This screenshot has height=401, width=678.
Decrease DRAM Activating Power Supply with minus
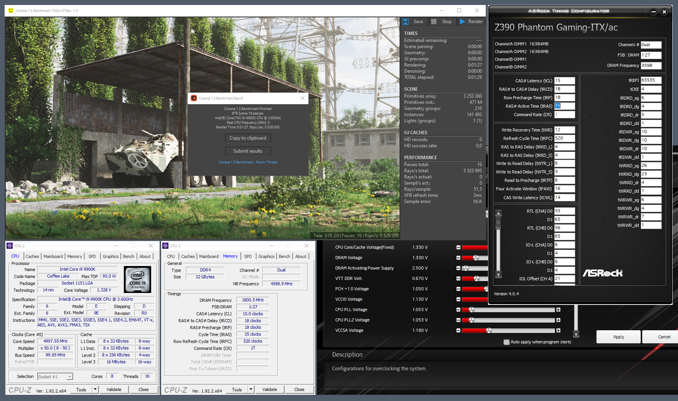pos(458,268)
